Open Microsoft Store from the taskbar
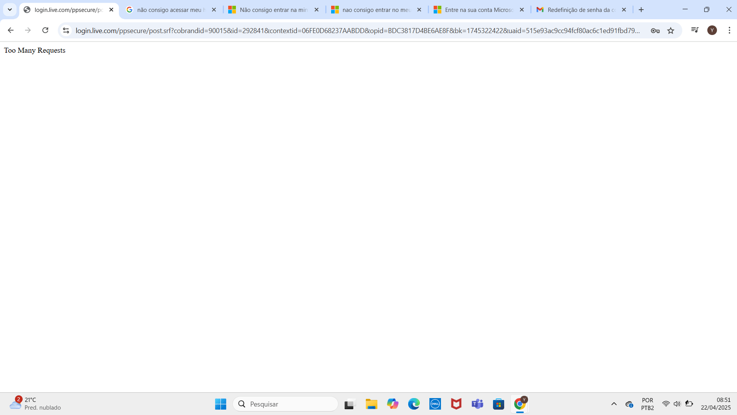Viewport: 737px width, 415px height. tap(498, 404)
